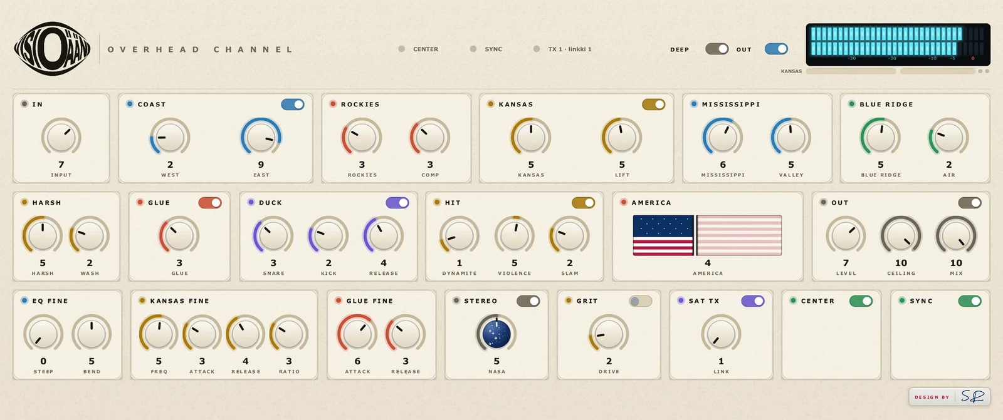Click the EAST knob in Coast

tap(261, 137)
